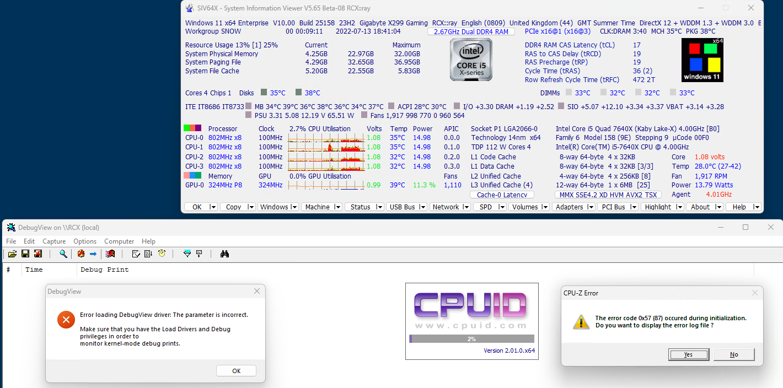Open the USB Bus button's dropdown arrow

tap(422, 207)
